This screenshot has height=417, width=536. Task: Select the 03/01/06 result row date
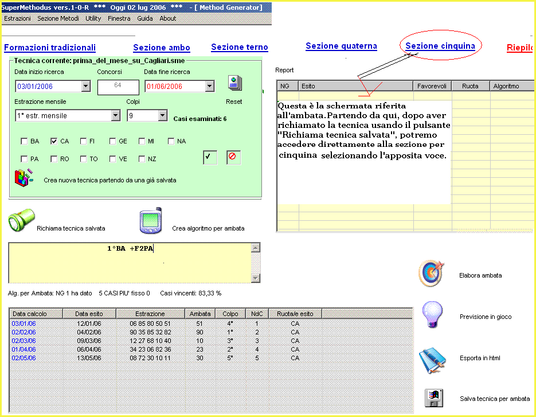pos(24,324)
